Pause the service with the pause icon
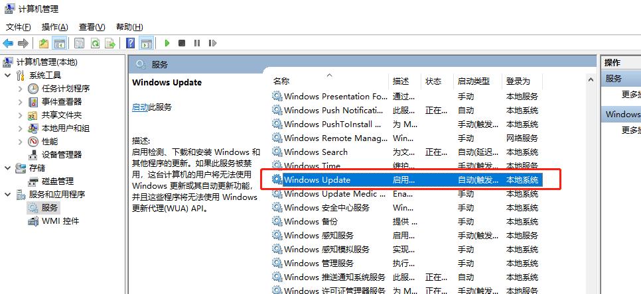The width and height of the screenshot is (641, 294). (197, 43)
